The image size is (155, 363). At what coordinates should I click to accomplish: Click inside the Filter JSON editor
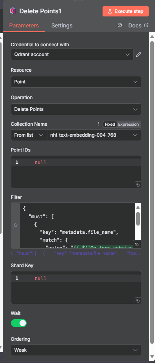pyautogui.click(x=77, y=226)
